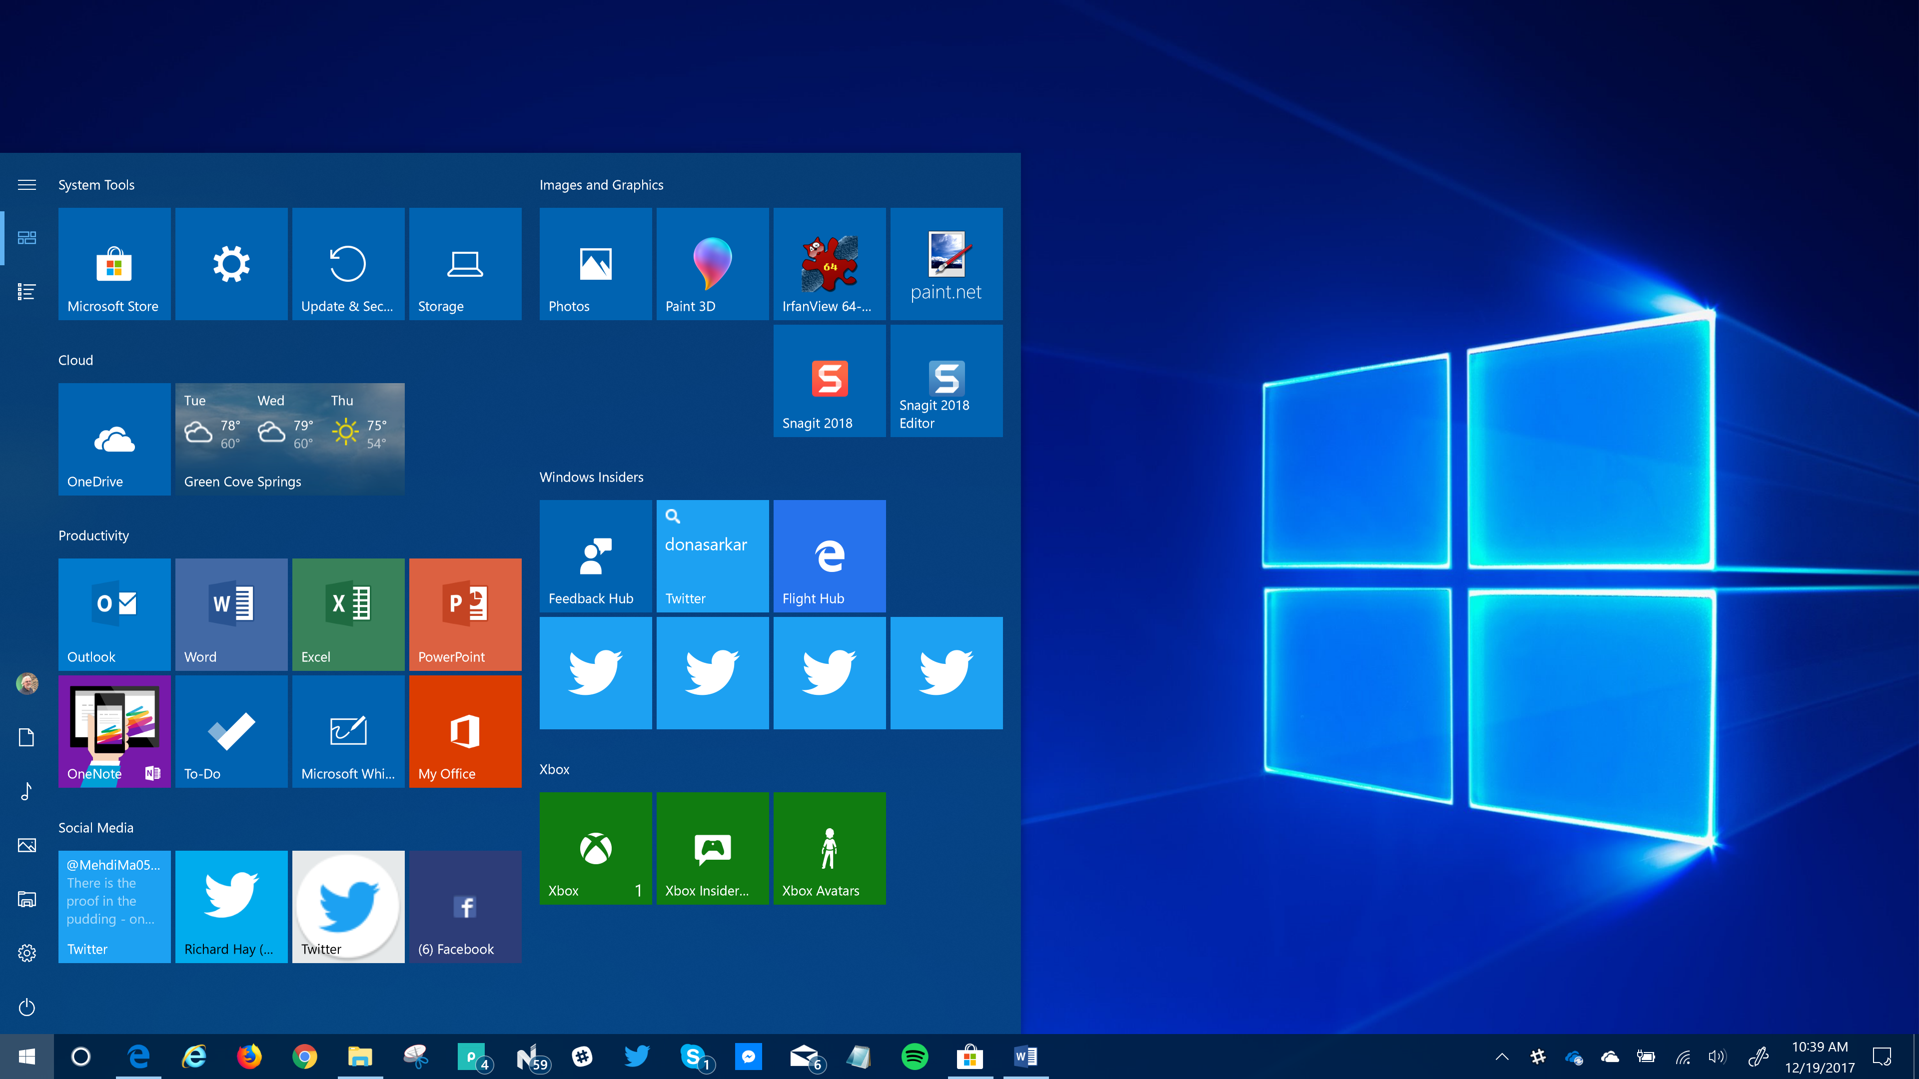The image size is (1919, 1079).
Task: Open the Paint 3D tile
Action: click(x=712, y=264)
